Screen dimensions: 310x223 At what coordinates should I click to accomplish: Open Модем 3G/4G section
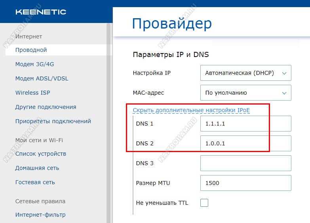(34, 64)
